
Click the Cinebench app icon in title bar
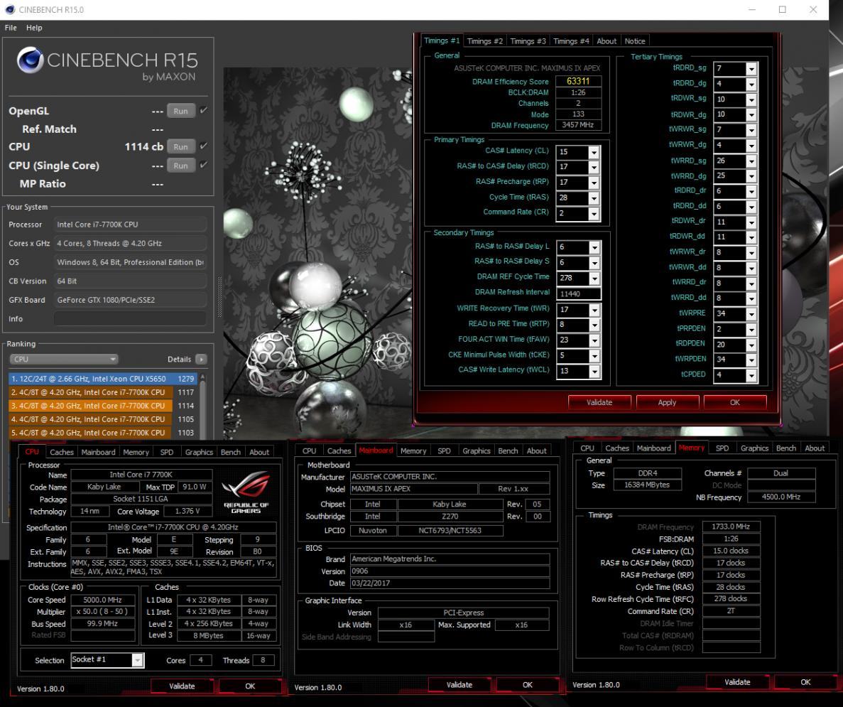tap(9, 9)
